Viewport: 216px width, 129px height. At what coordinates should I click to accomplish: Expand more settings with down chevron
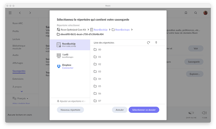pos(22,91)
